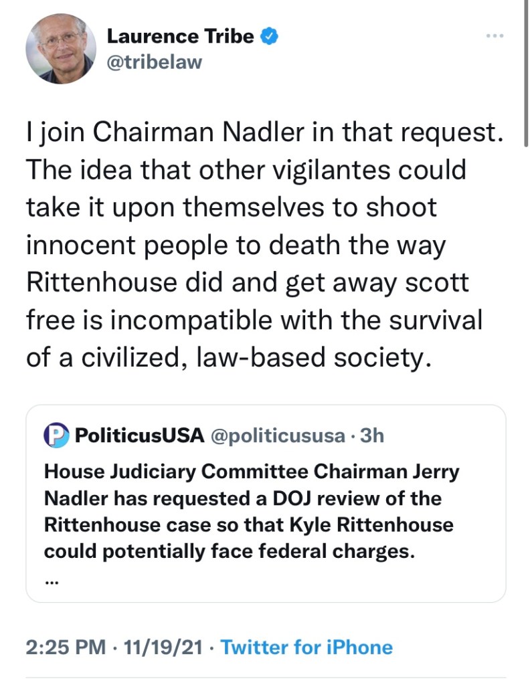The width and height of the screenshot is (532, 685).
Task: Expand the truncated quoted tweet ellipsis
Action: pyautogui.click(x=52, y=581)
